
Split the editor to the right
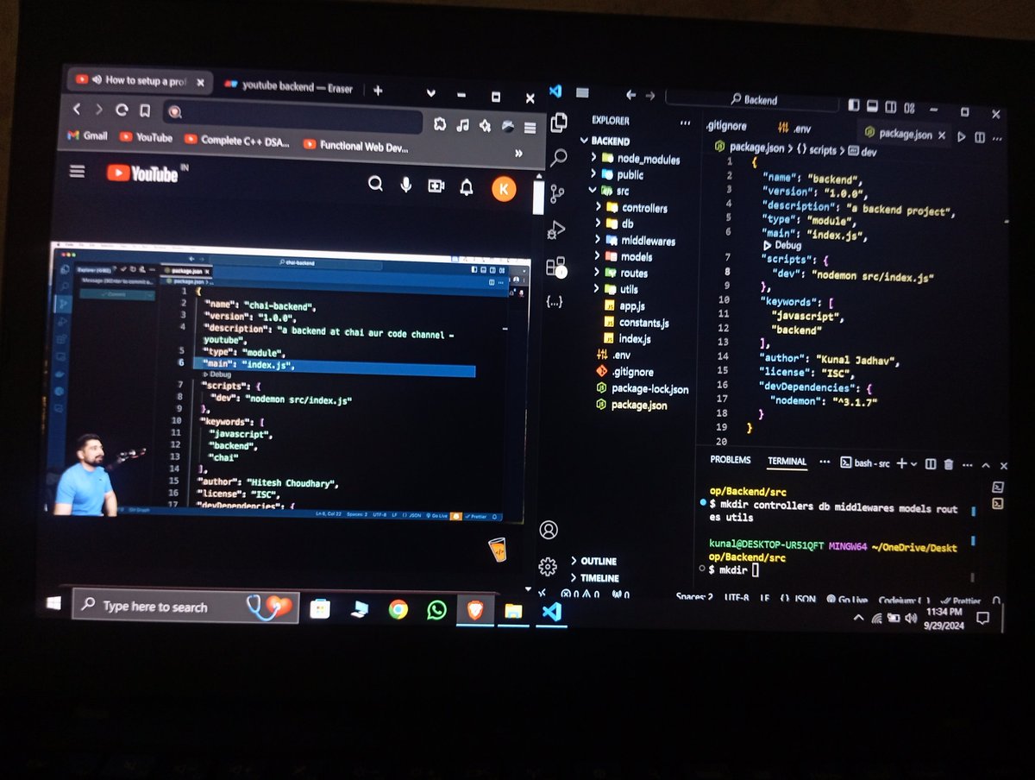click(981, 137)
